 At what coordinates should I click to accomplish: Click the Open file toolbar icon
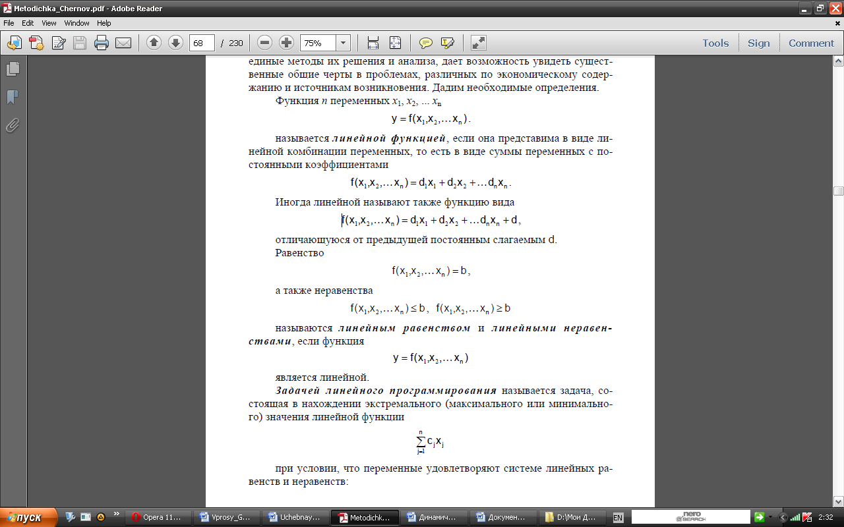pyautogui.click(x=14, y=43)
